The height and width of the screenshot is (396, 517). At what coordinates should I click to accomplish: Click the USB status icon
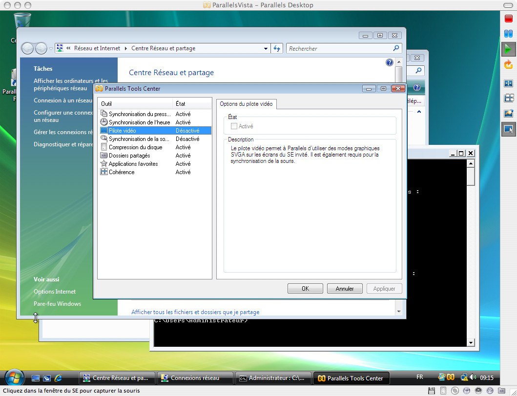(490, 391)
